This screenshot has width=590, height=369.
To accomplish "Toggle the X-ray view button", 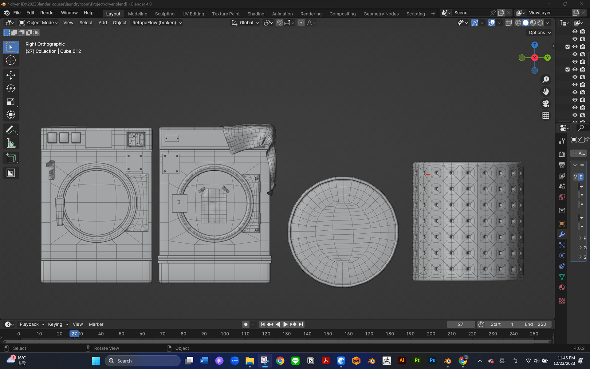I will click(x=509, y=23).
